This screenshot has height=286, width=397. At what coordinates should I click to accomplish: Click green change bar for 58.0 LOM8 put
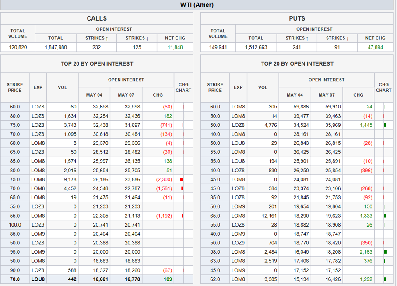[385, 252]
